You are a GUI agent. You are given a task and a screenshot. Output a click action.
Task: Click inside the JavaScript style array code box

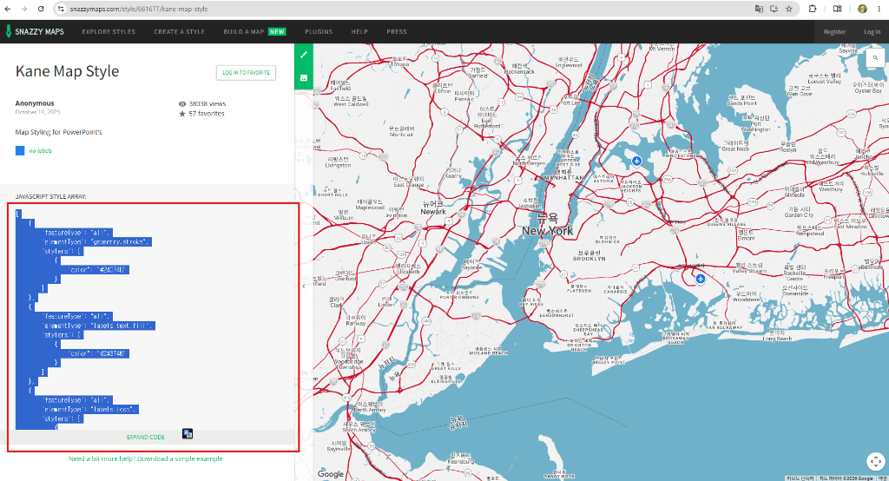[x=153, y=318]
